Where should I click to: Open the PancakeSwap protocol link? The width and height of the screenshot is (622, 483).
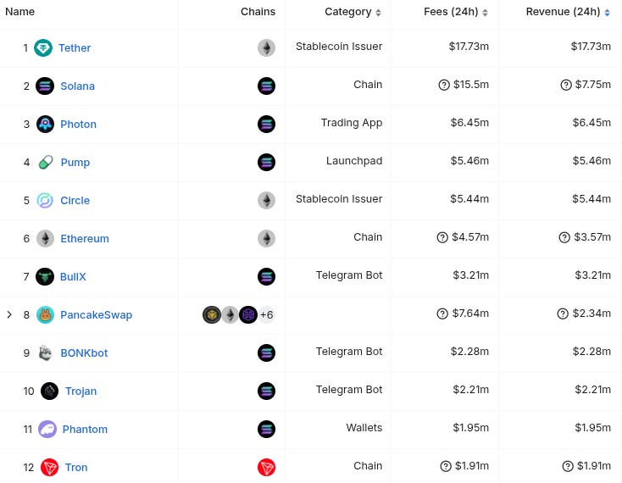(96, 315)
